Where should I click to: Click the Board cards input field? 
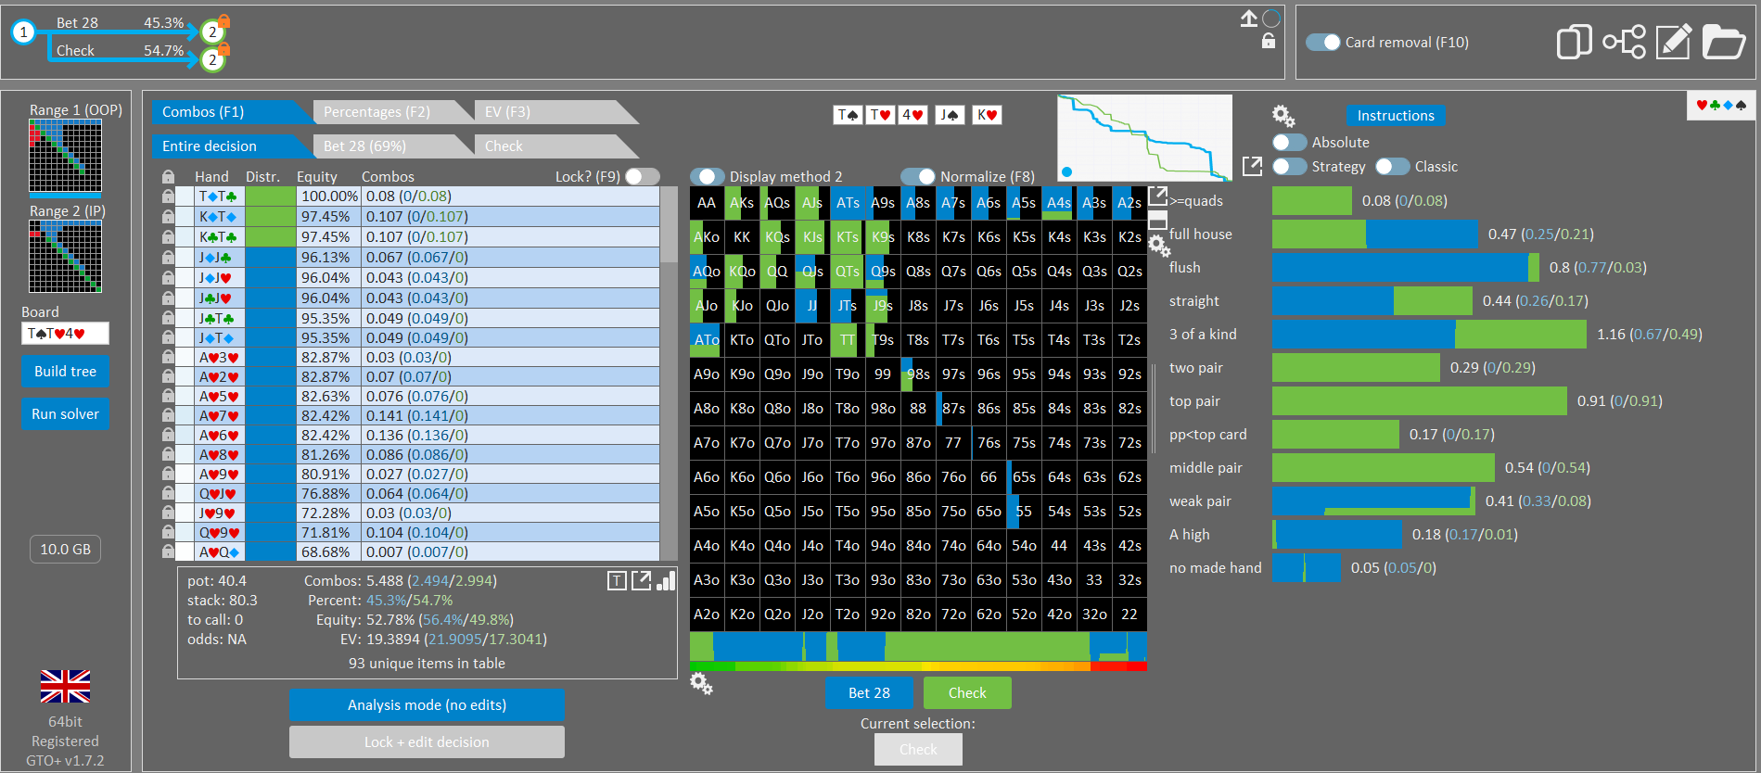[x=65, y=334]
